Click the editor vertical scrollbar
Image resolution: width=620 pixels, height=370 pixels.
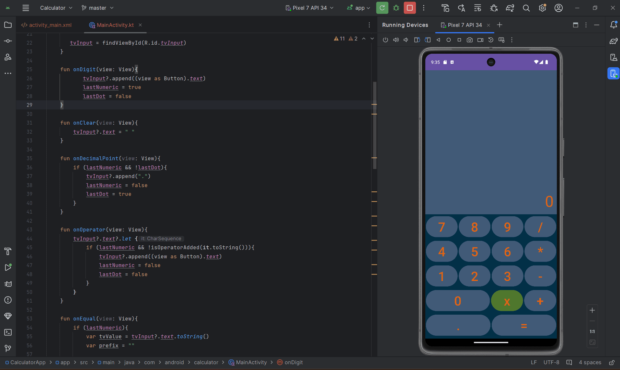[374, 125]
